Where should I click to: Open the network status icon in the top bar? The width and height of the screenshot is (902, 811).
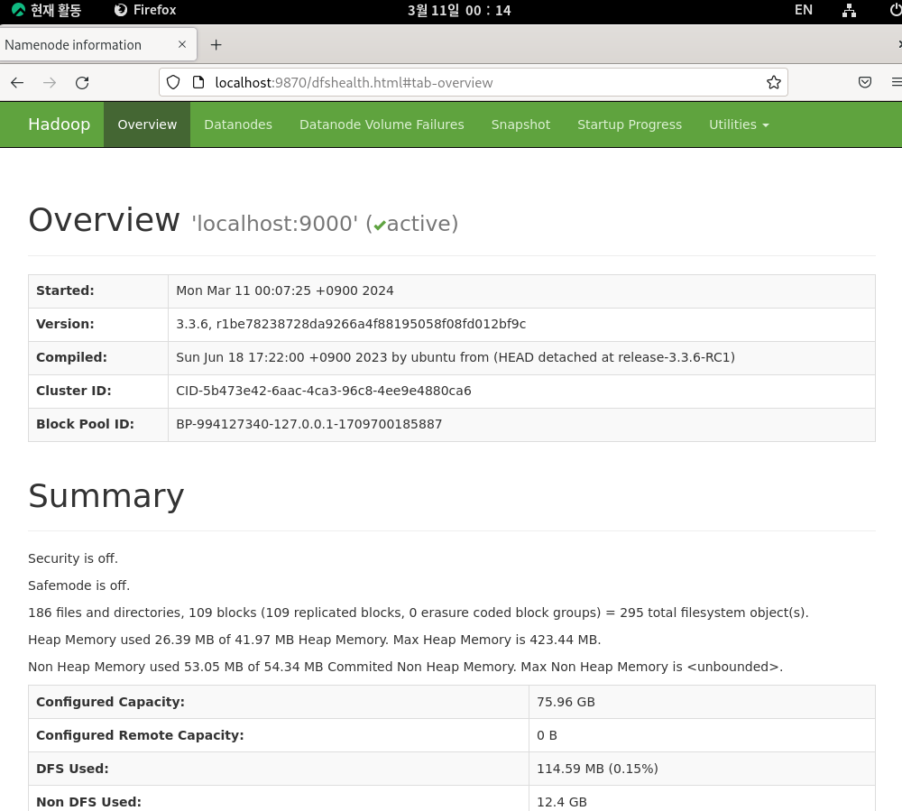[x=849, y=10]
